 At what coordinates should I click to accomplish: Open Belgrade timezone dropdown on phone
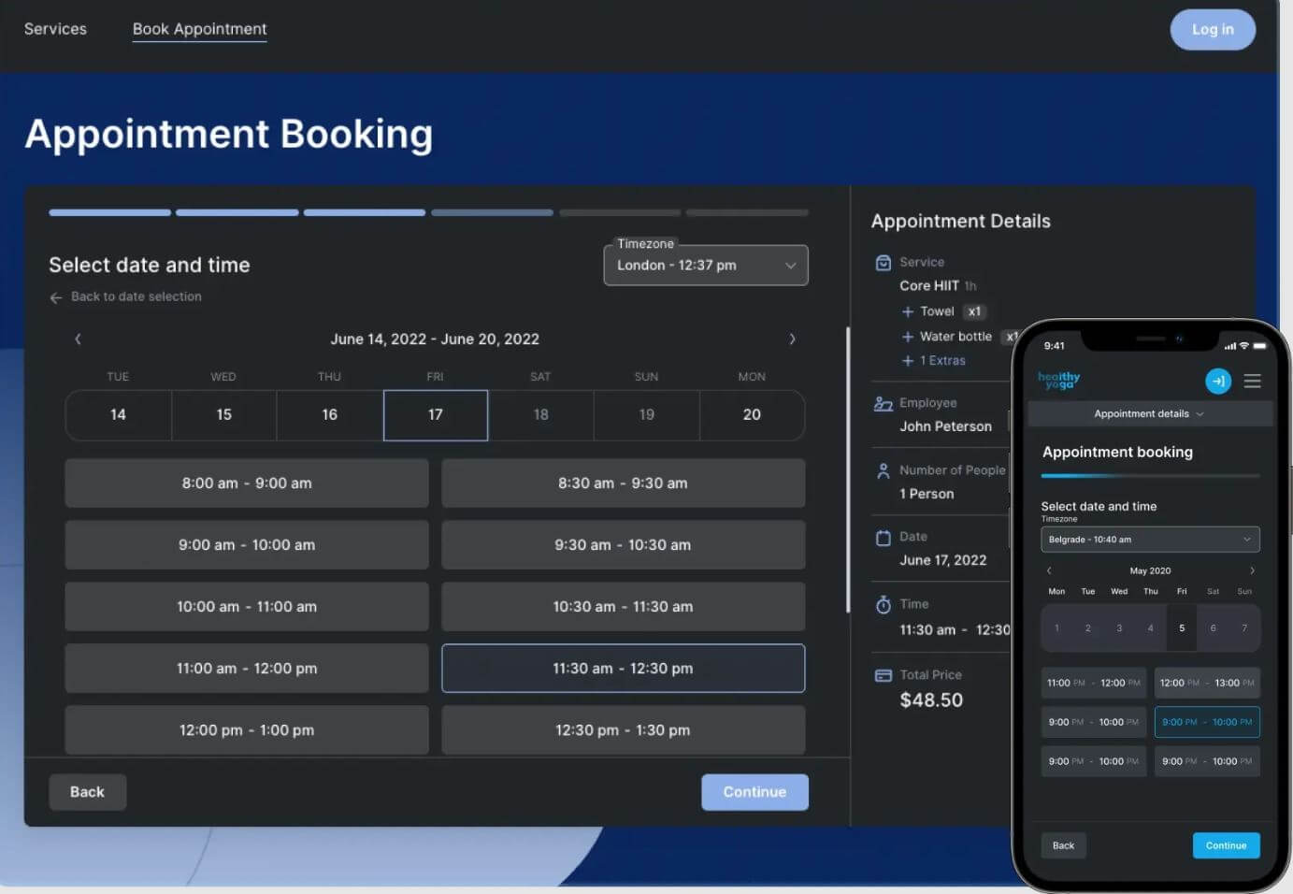tap(1150, 540)
